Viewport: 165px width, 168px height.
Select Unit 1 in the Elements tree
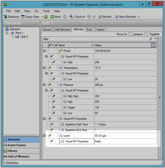pos(24,37)
